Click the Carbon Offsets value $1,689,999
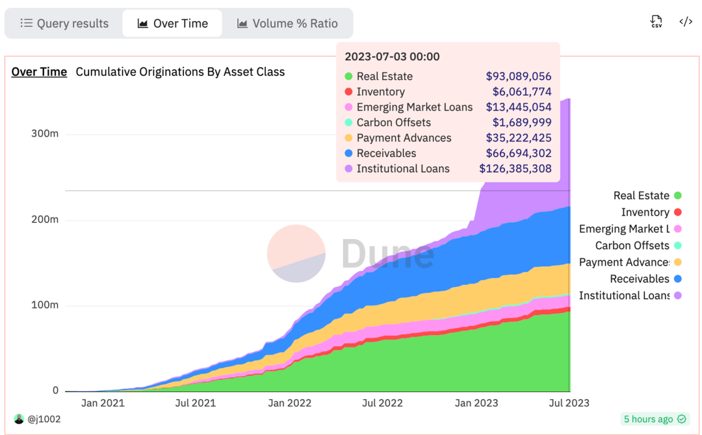The width and height of the screenshot is (702, 435). tap(522, 123)
